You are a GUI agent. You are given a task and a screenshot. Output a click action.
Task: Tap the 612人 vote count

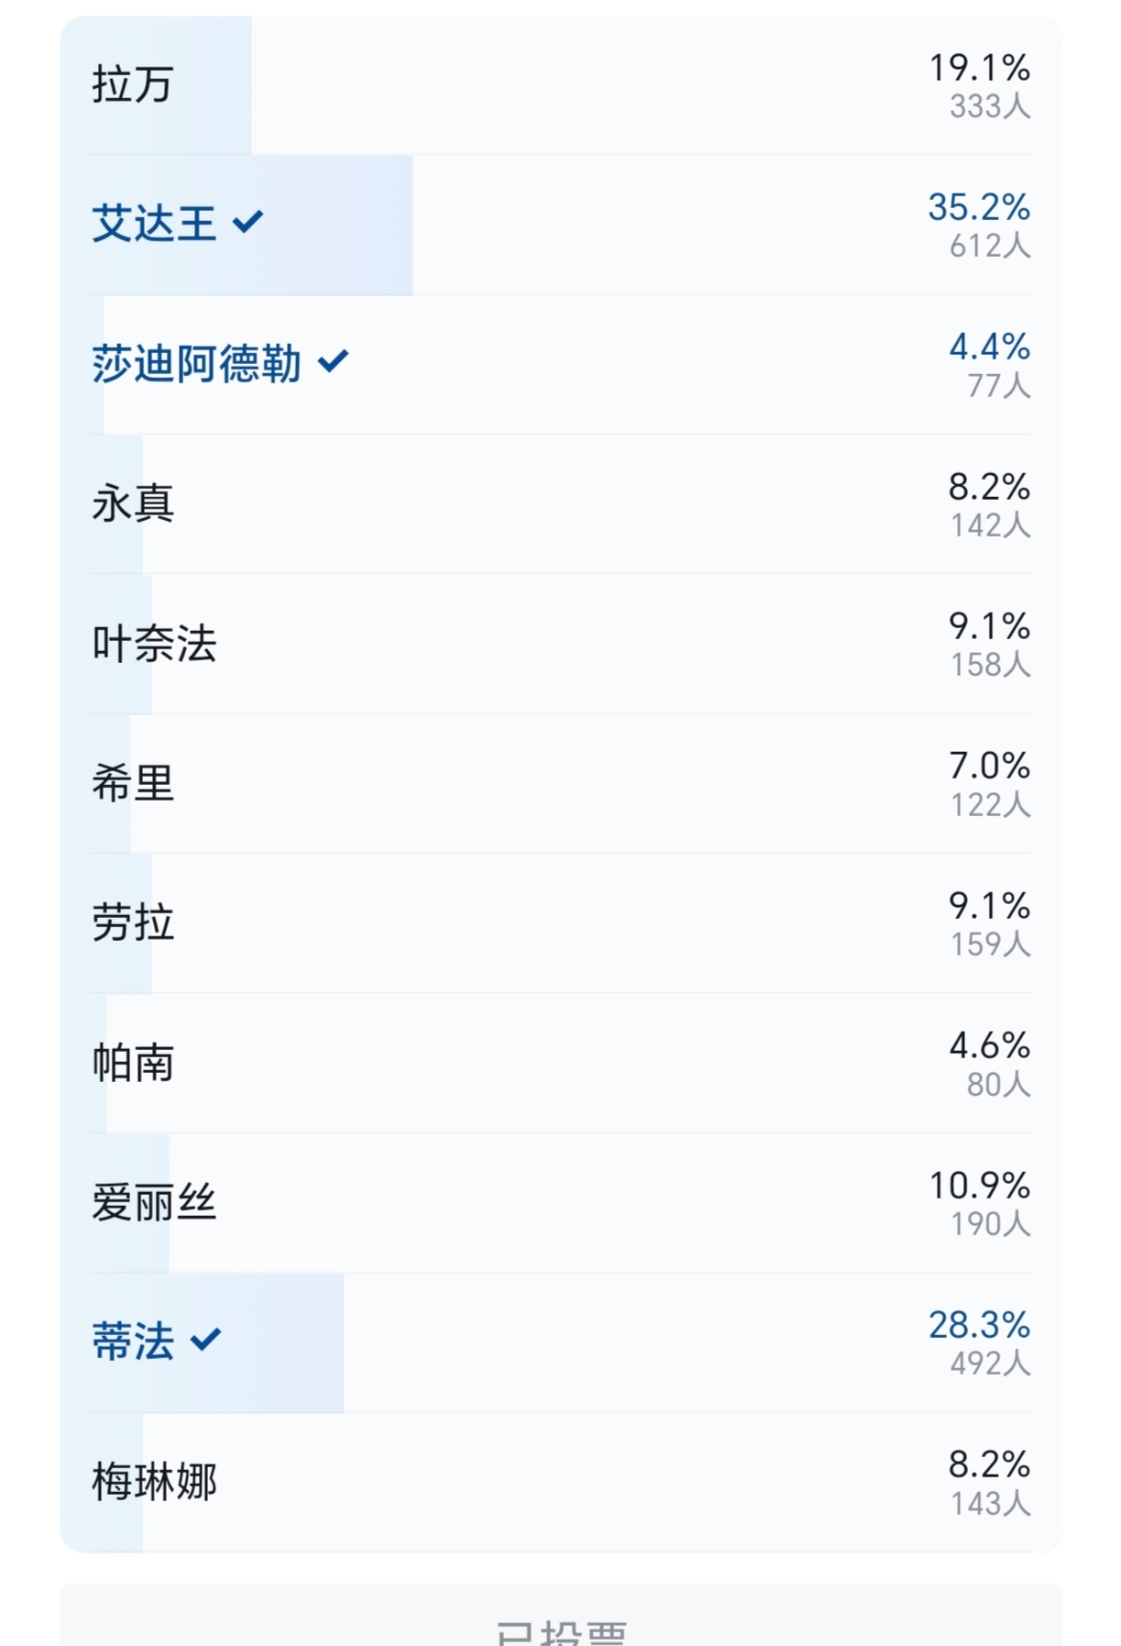click(990, 246)
